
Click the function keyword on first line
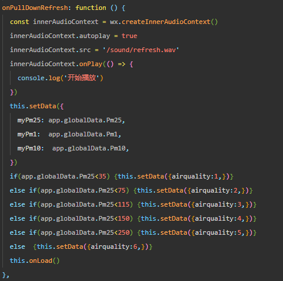pos(91,8)
